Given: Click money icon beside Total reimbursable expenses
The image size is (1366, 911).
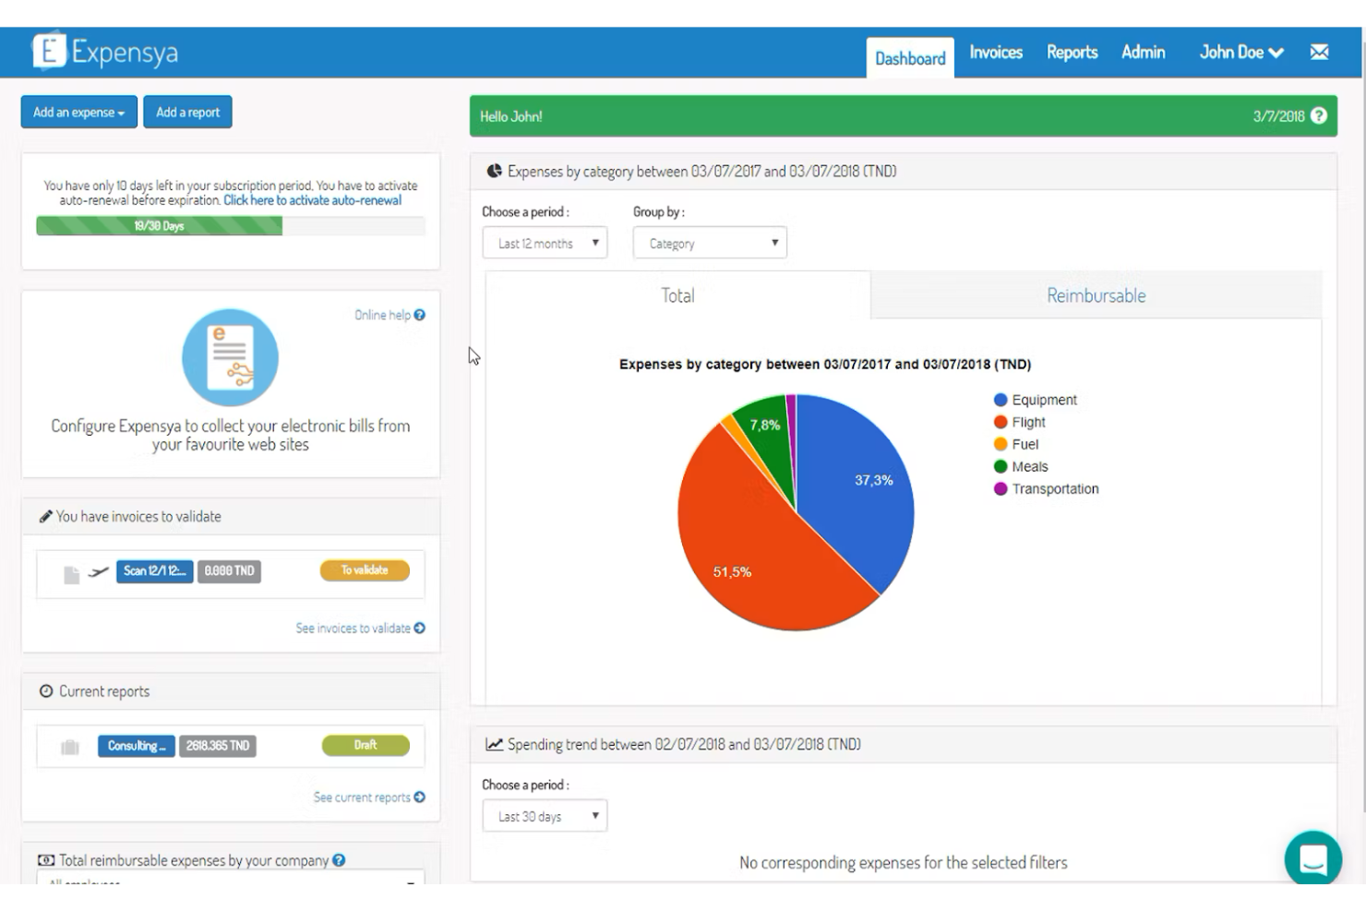Looking at the screenshot, I should point(46,860).
